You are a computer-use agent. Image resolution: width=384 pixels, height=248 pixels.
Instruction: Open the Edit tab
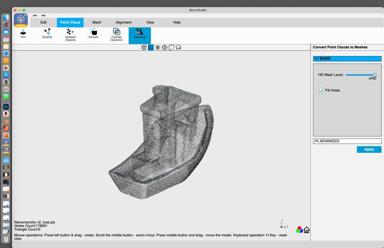click(43, 22)
